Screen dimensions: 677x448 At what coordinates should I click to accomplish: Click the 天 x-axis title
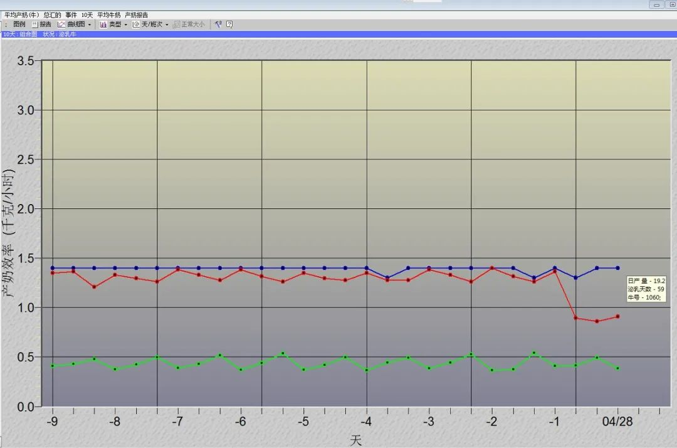point(355,440)
